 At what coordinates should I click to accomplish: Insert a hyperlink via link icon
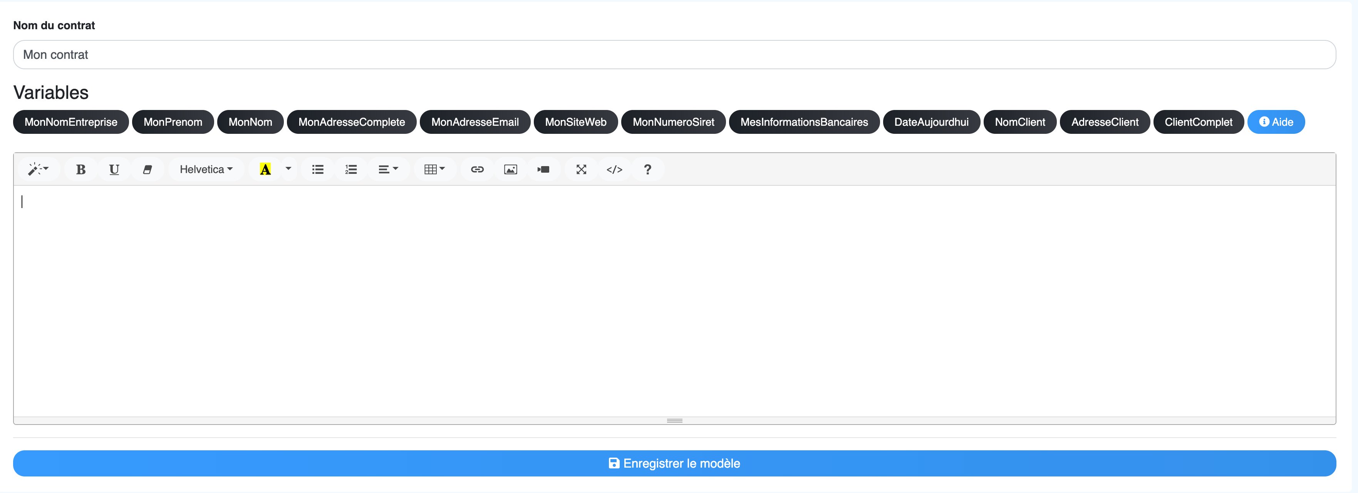click(x=477, y=170)
